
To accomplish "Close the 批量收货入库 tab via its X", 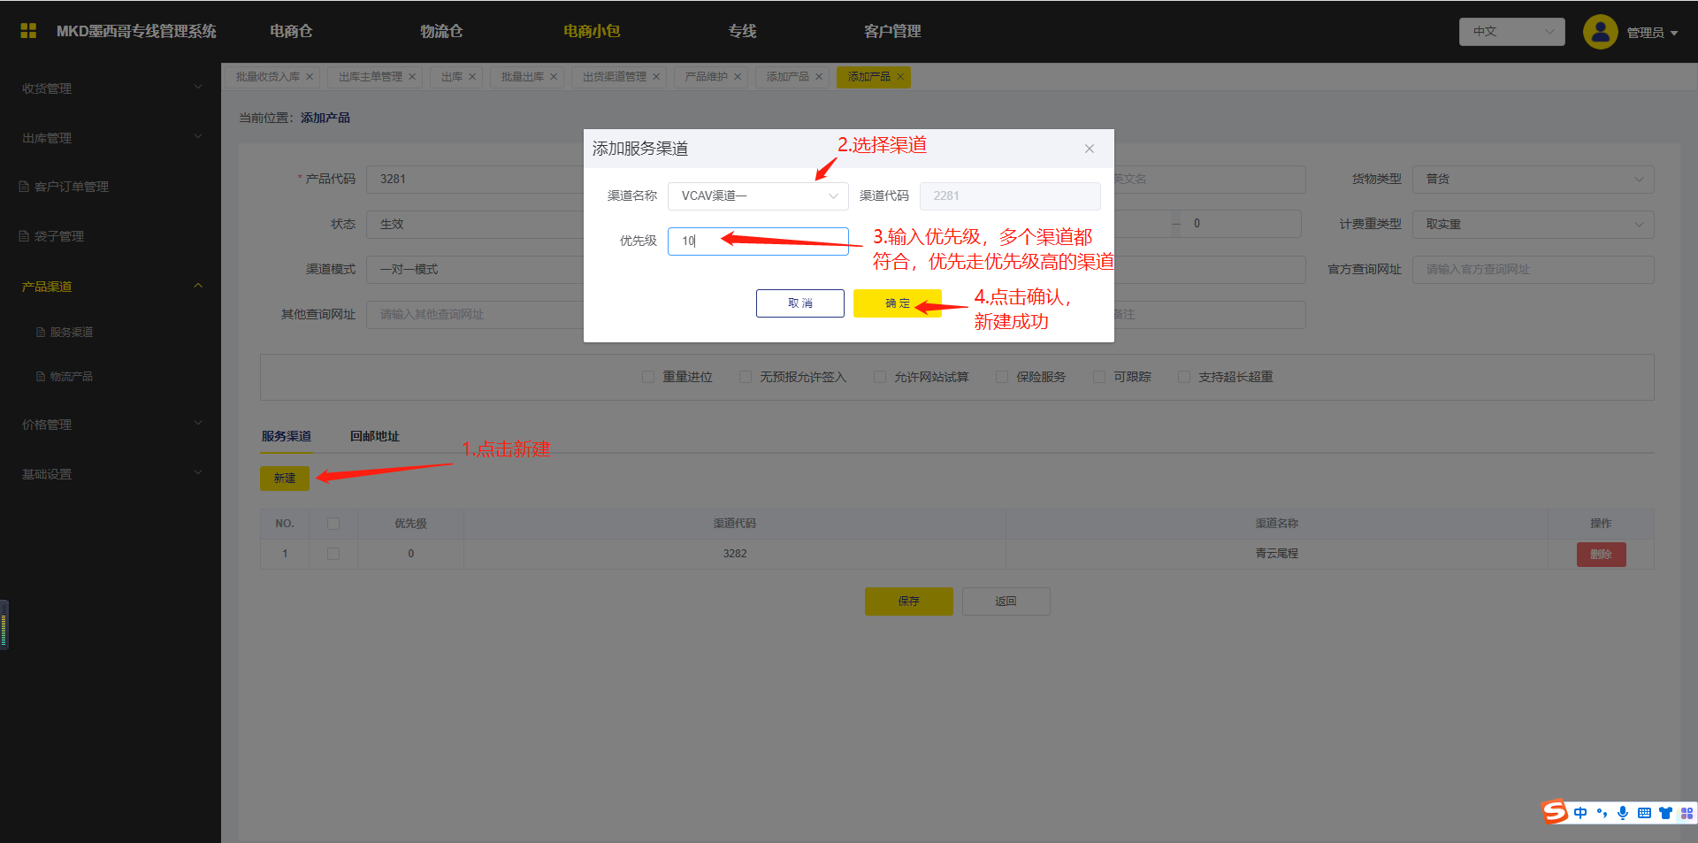I will tap(310, 77).
